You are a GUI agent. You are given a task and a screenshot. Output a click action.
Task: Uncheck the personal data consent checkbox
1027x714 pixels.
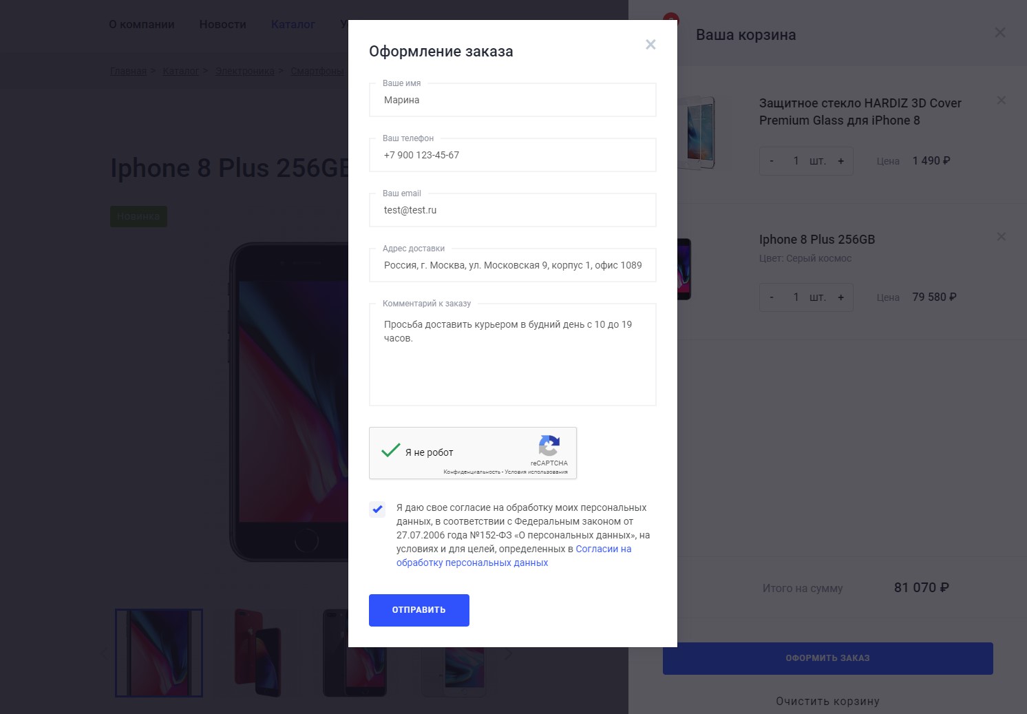pos(377,510)
